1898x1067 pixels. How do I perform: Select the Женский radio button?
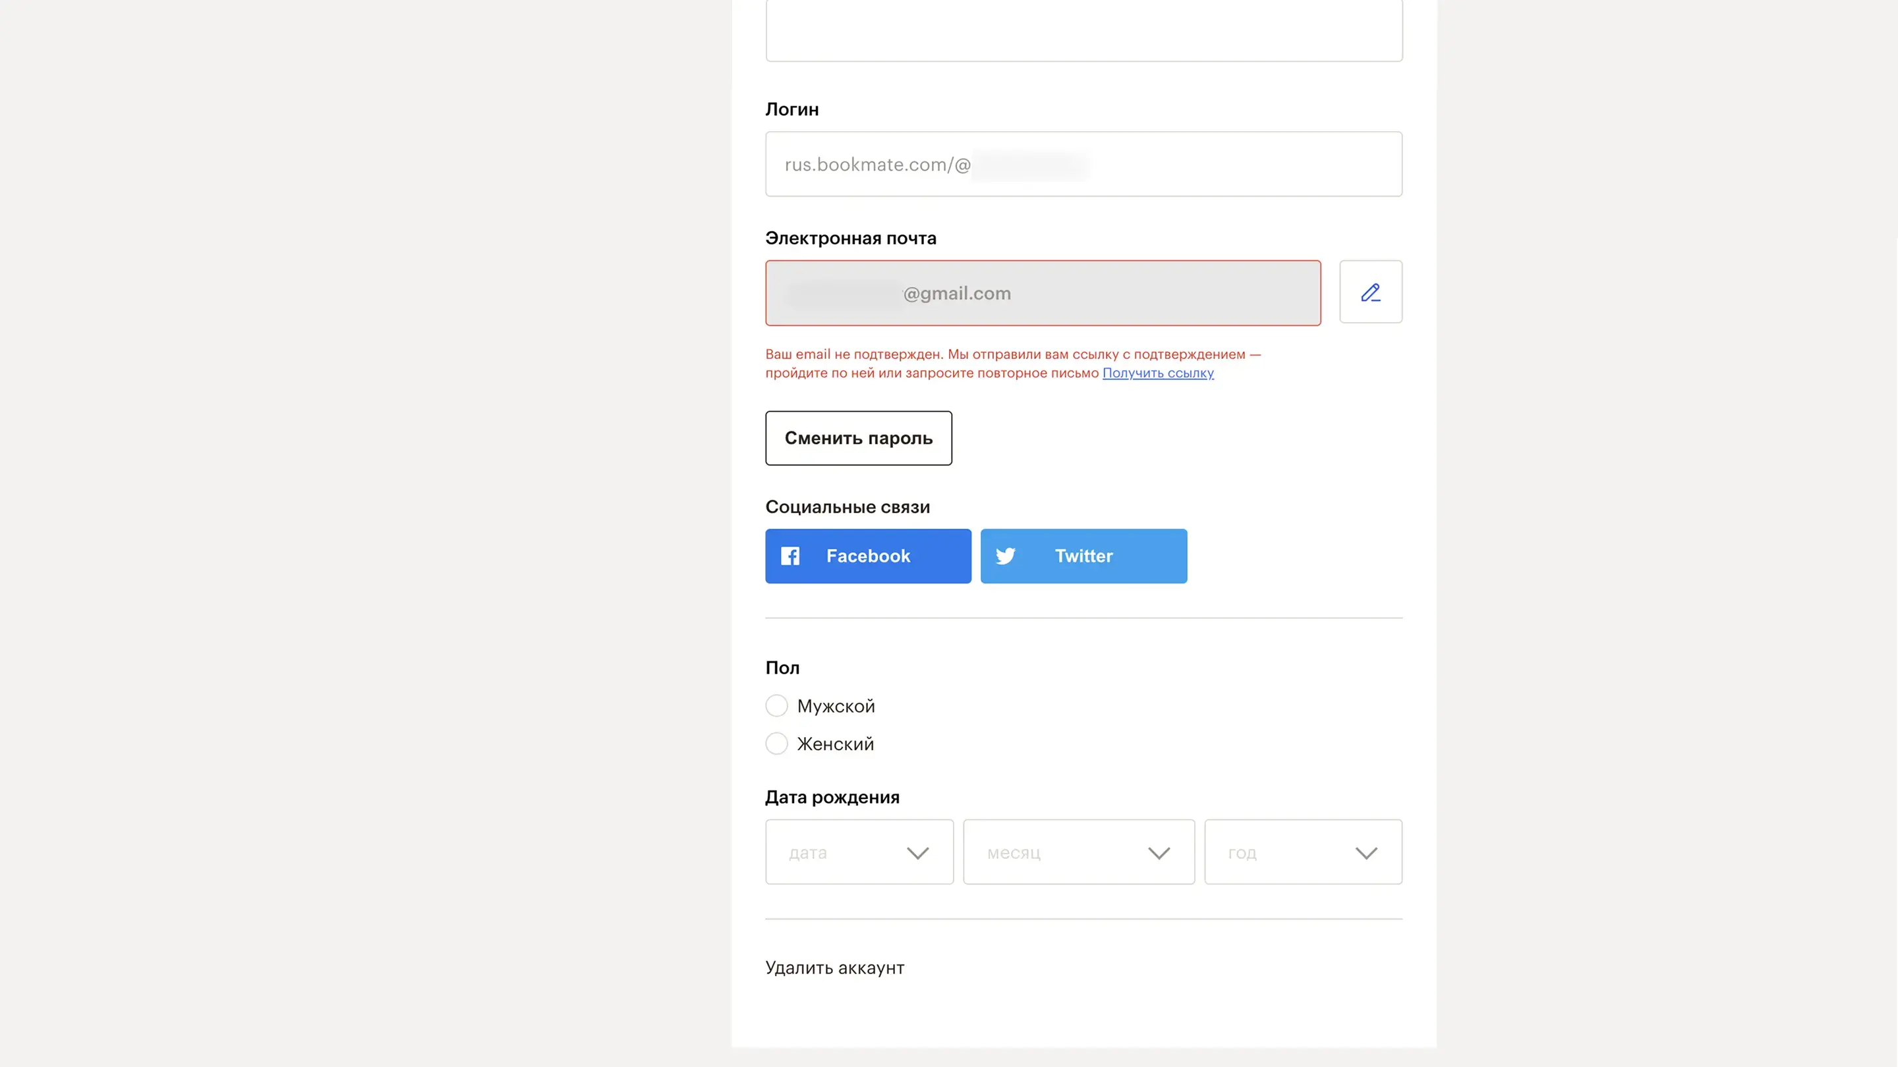776,744
